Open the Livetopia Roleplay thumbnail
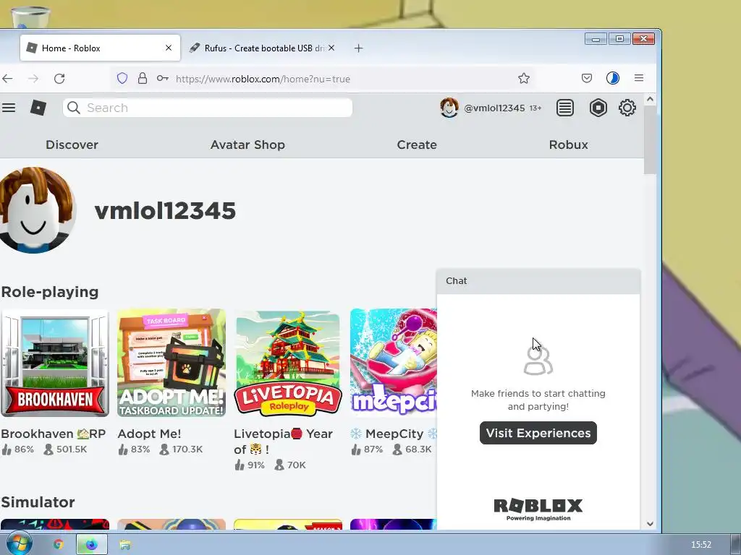 (288, 363)
